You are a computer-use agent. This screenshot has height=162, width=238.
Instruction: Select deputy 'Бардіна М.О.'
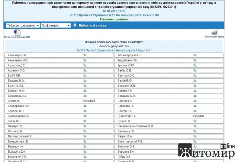[x=16, y=80]
